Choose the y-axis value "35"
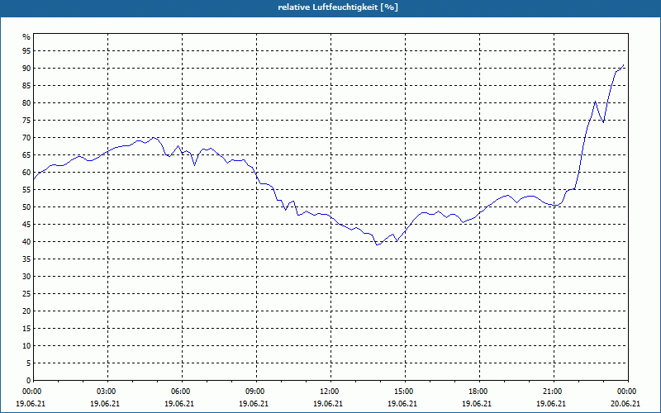The height and width of the screenshot is (413, 661). (26, 259)
